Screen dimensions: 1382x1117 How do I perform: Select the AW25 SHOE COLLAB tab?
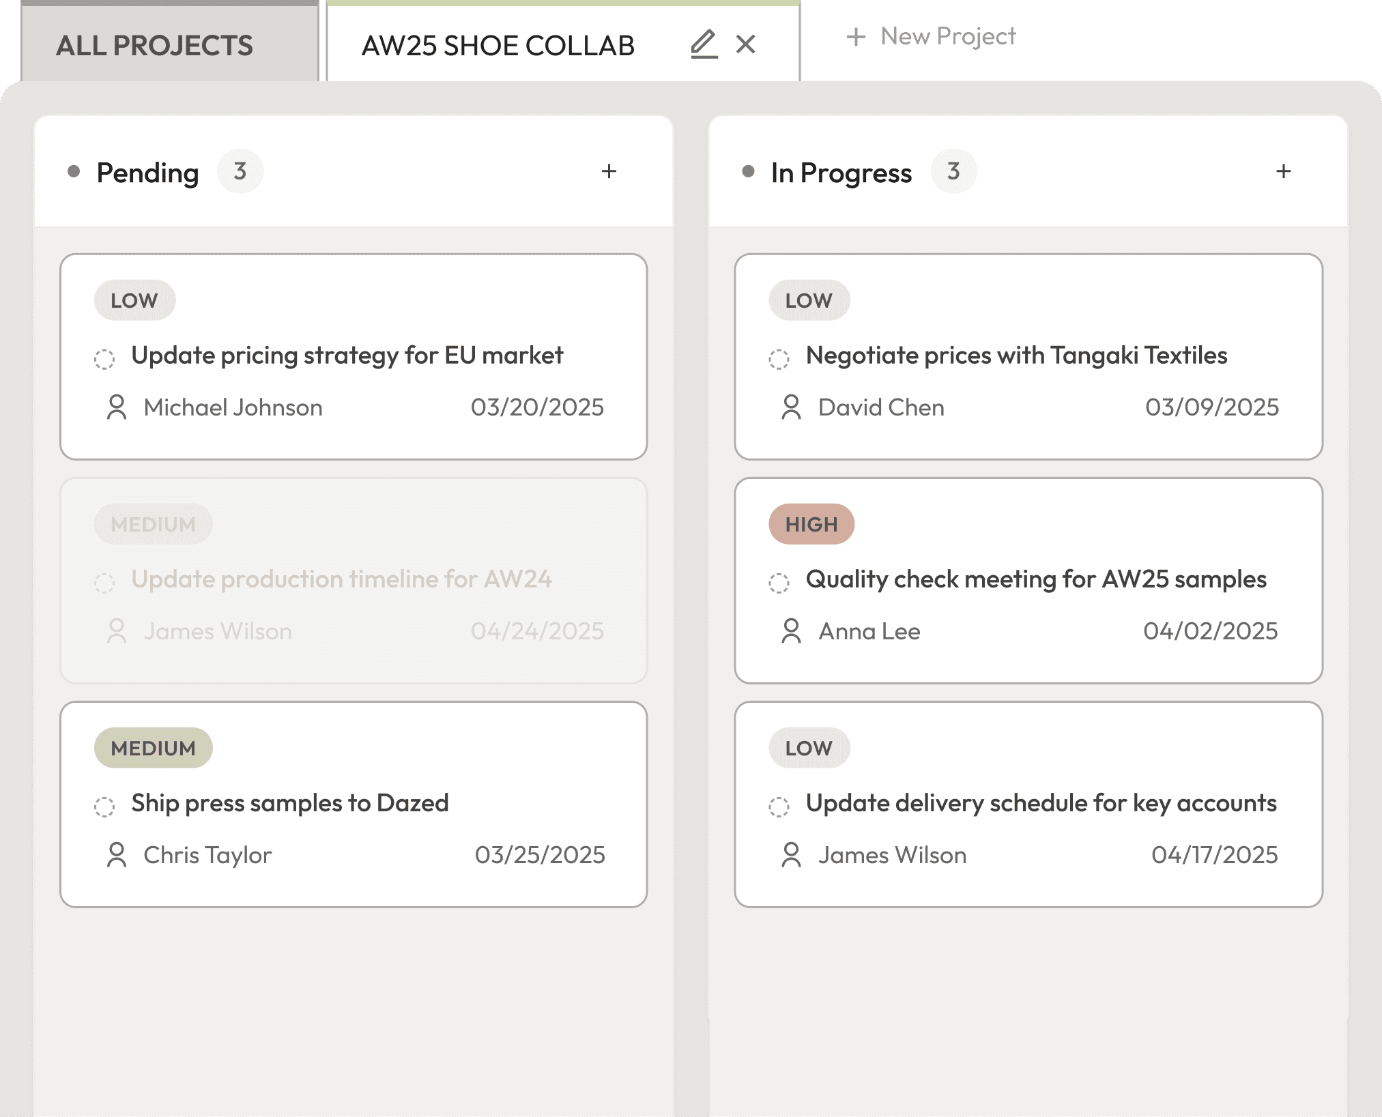tap(498, 46)
